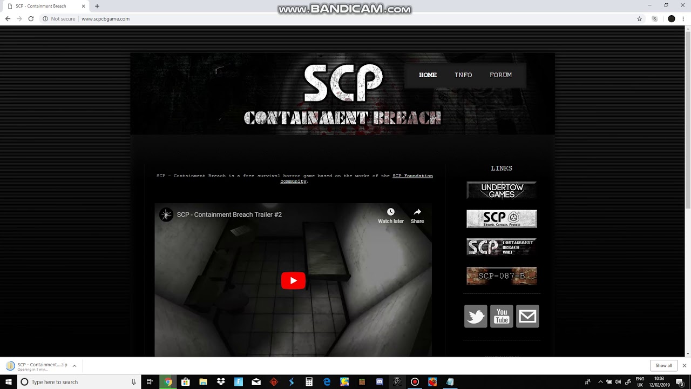Show hidden system tray icons

tap(600, 382)
